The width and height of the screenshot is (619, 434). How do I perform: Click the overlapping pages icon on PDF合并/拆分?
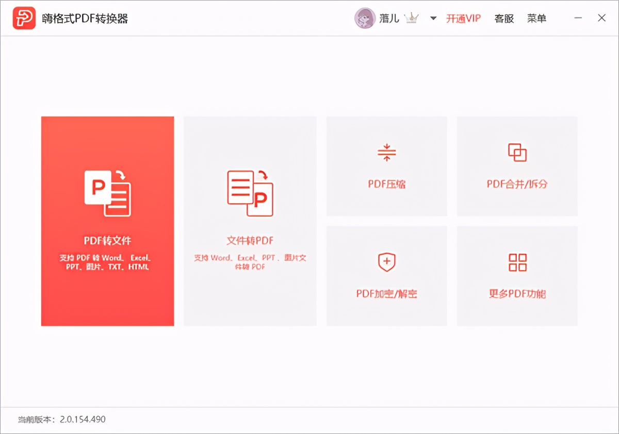[517, 152]
